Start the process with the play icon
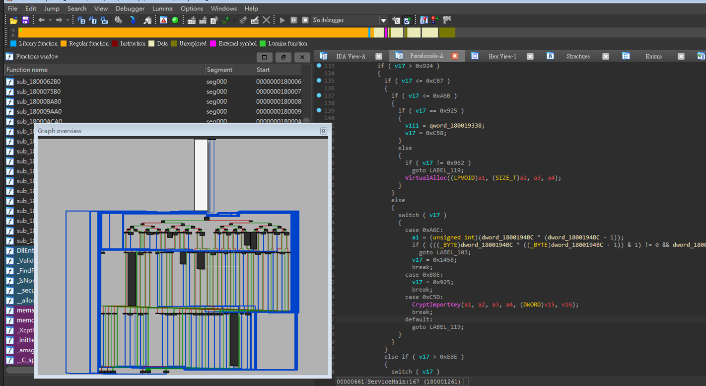The height and width of the screenshot is (386, 706). 282,20
